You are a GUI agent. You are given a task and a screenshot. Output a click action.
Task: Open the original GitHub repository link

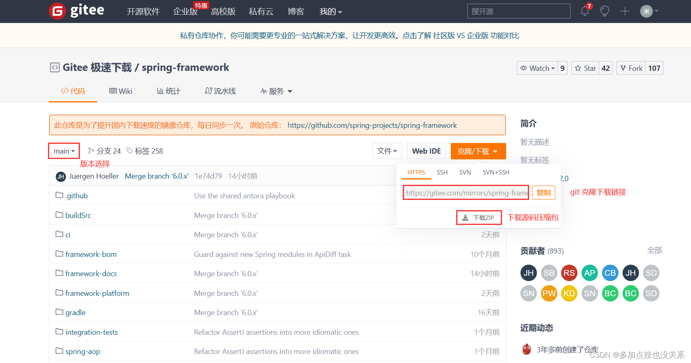[372, 125]
